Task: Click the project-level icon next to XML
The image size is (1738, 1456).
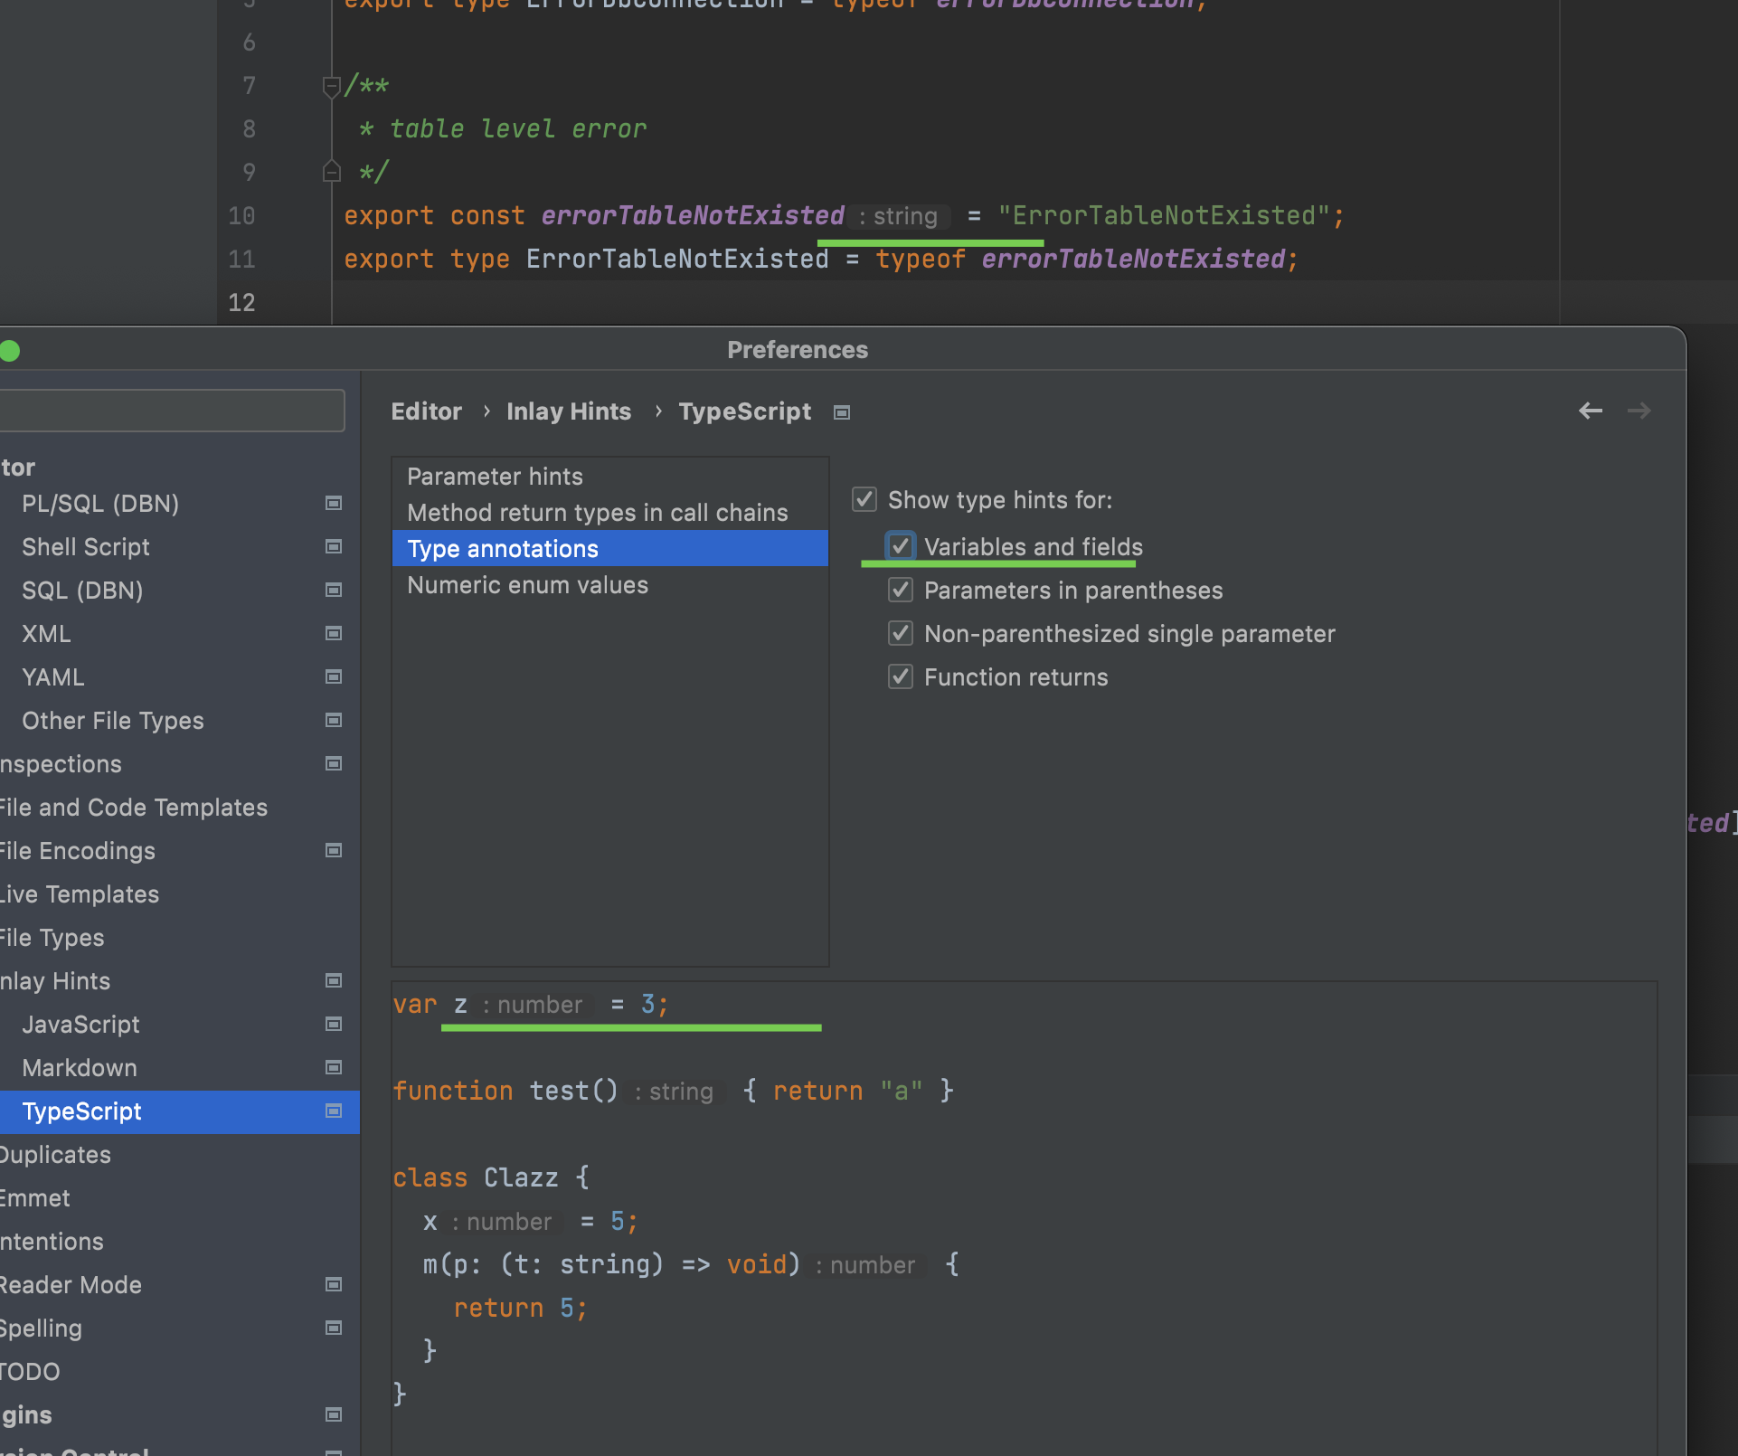Action: [334, 633]
